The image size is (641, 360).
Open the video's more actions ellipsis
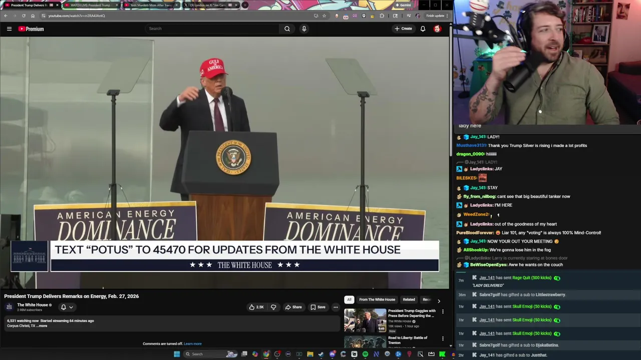336,307
